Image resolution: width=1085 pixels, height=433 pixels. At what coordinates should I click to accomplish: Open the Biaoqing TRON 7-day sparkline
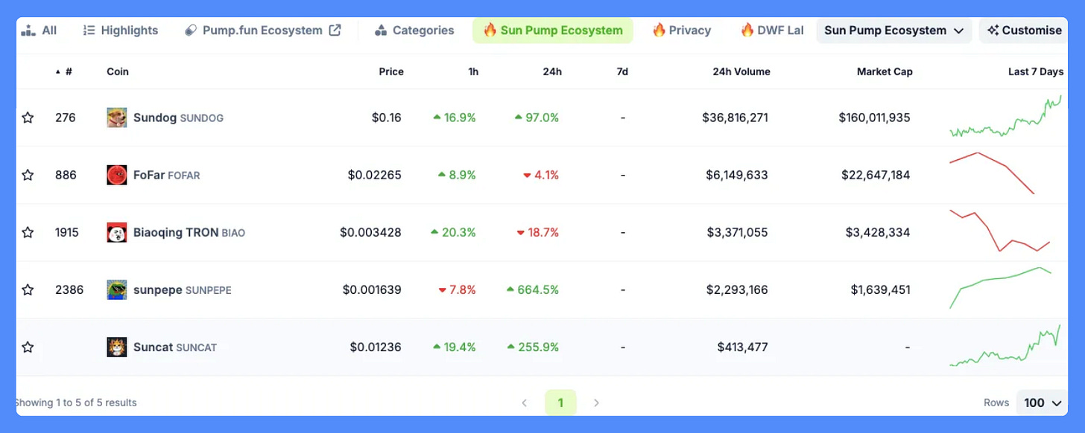pyautogui.click(x=1000, y=230)
